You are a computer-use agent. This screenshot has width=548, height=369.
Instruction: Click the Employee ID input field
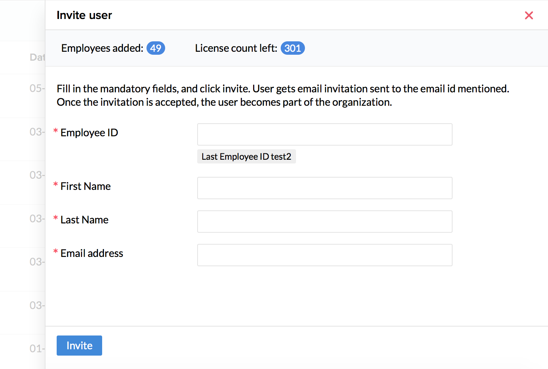click(x=324, y=134)
